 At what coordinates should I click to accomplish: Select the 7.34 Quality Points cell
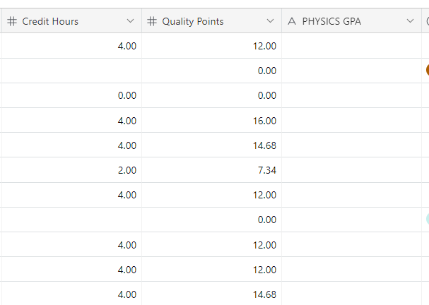tap(212, 170)
